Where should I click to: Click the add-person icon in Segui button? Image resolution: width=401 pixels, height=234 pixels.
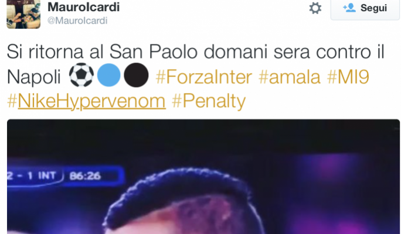[x=349, y=8]
